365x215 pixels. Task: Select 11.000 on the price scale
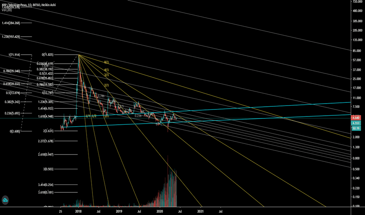pos(358,98)
